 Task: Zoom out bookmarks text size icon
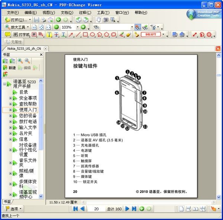27,61
